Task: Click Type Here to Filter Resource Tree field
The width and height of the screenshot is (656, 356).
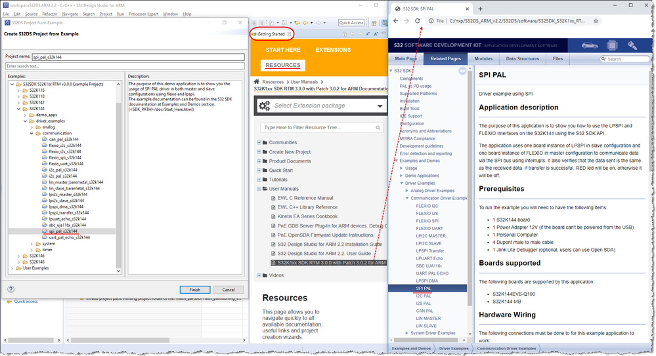Action: tap(321, 127)
